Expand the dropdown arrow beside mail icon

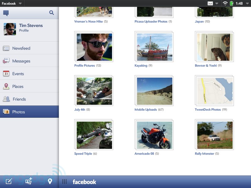coord(217,3)
